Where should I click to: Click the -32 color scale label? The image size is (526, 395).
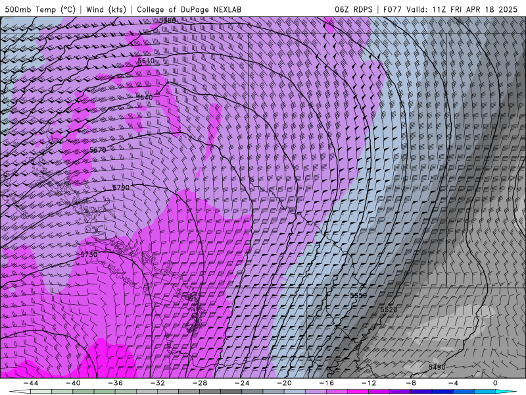pos(157,383)
